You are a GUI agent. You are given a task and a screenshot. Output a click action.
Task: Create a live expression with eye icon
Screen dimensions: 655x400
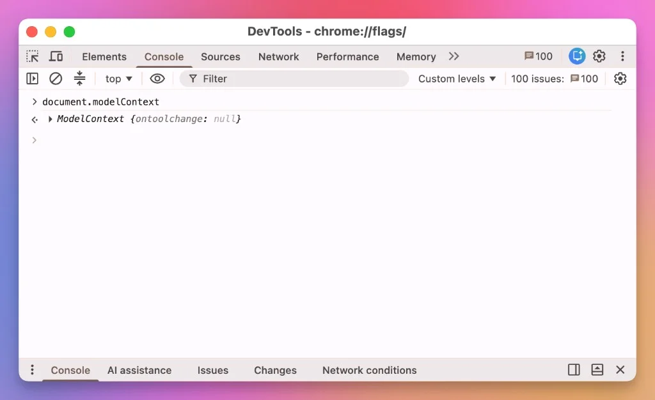tap(157, 79)
